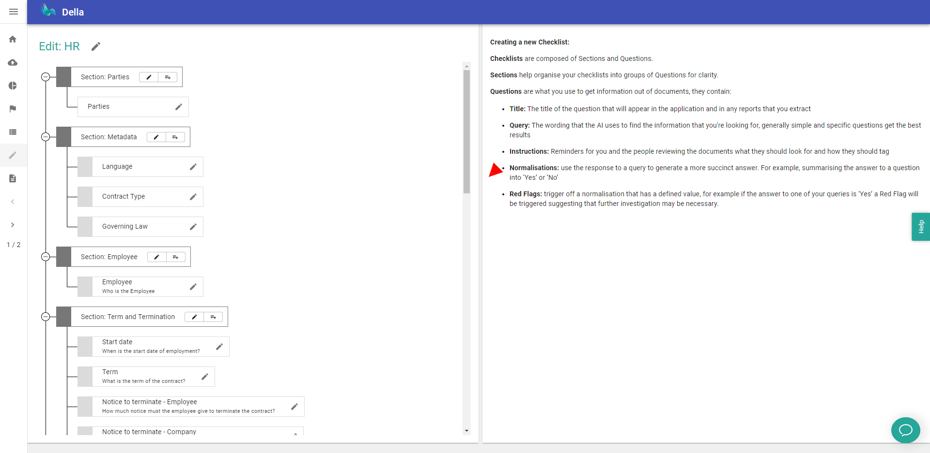This screenshot has height=453, width=930.
Task: Add a question to Section: Metadata
Action: pyautogui.click(x=175, y=137)
